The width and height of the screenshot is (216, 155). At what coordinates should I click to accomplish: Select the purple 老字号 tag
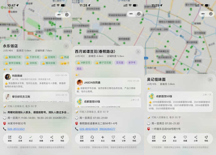pos(132,63)
